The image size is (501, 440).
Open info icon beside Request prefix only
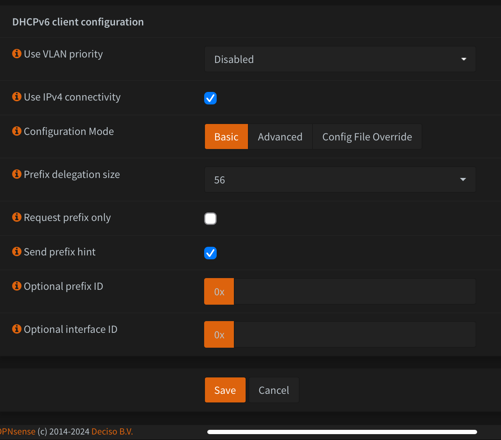tap(17, 217)
